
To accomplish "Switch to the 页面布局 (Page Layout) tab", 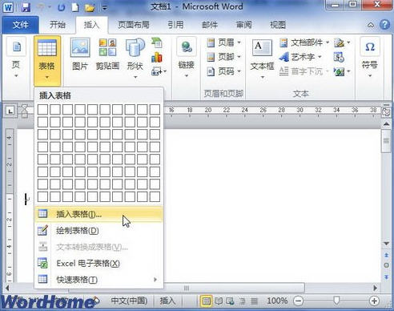I will [x=134, y=25].
